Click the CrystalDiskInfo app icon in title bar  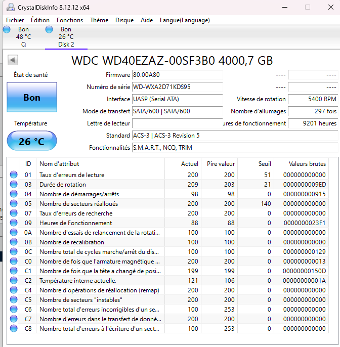point(10,7)
